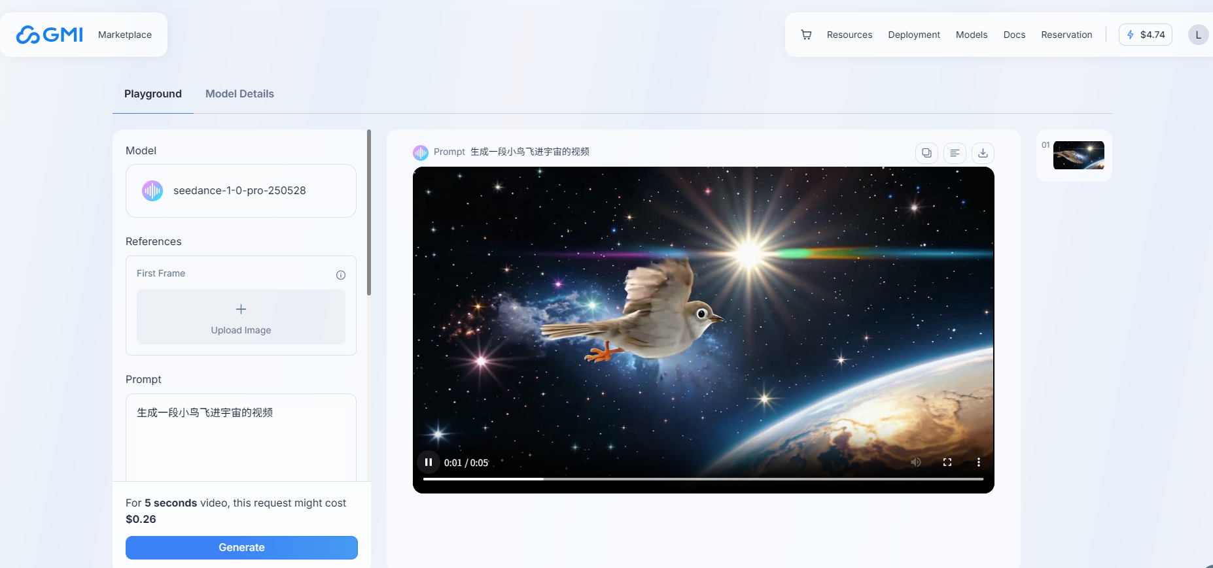Click the $4.74 balance text
Viewport: 1213px width, 568px height.
[1152, 35]
